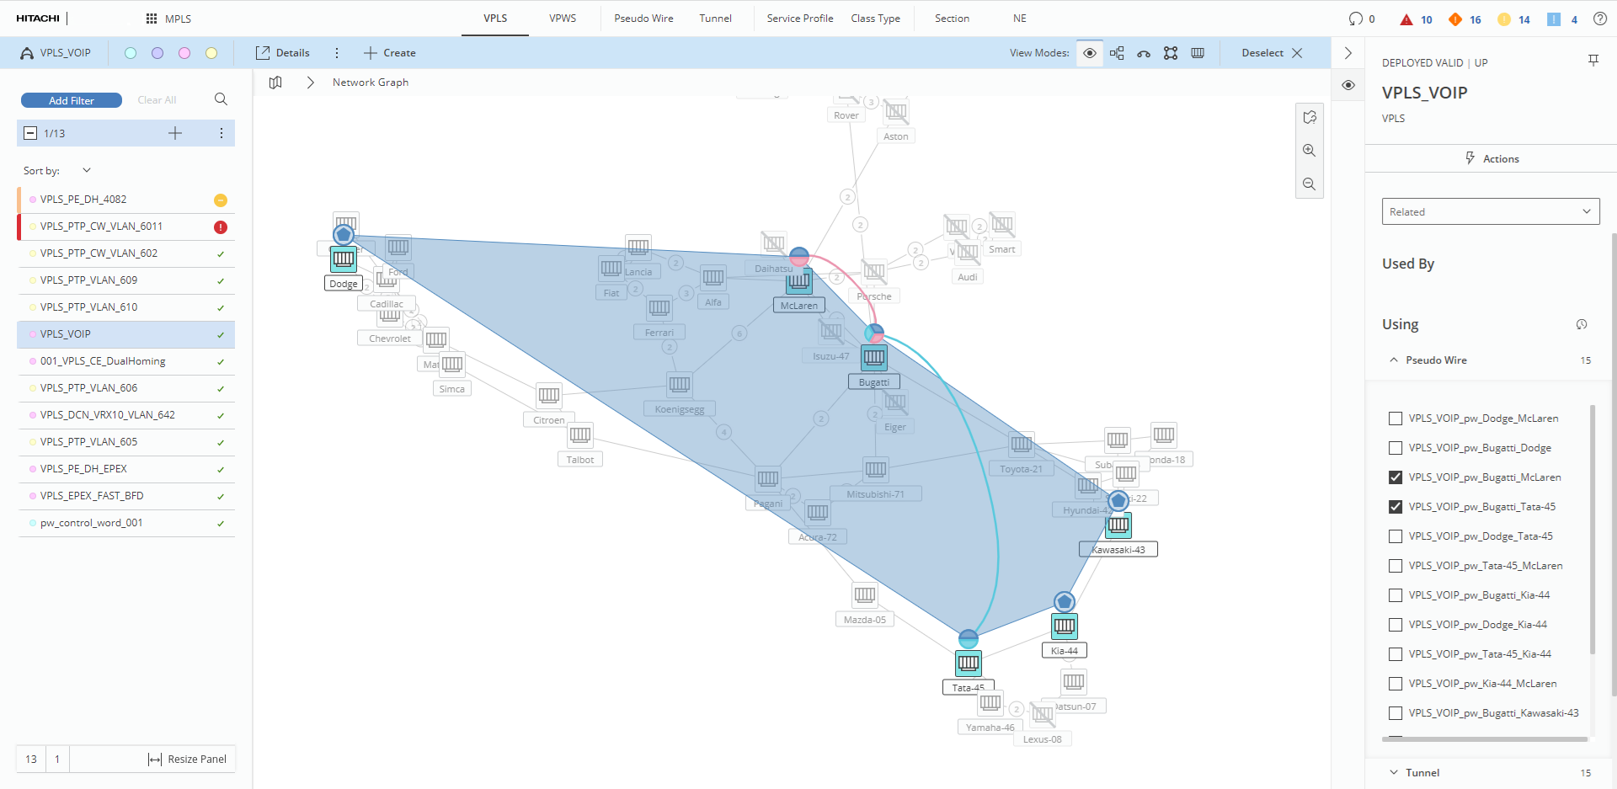The height and width of the screenshot is (789, 1617).
Task: Click the Add Filter button
Action: tap(72, 100)
